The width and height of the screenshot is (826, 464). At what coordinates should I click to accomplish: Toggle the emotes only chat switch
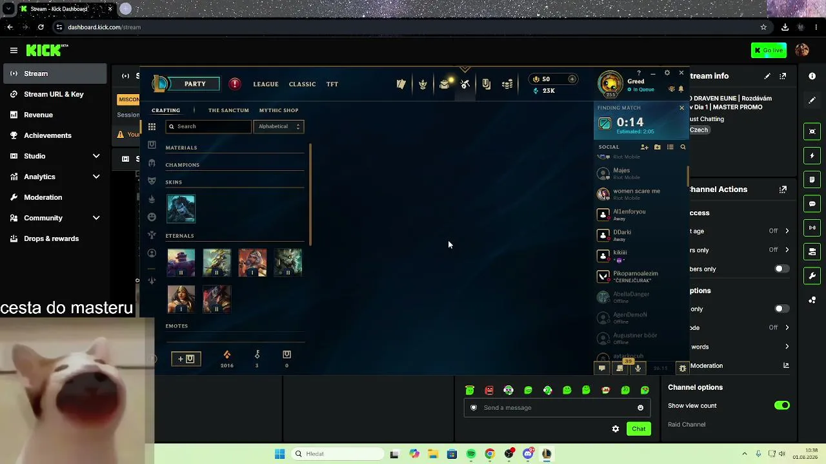pyautogui.click(x=781, y=309)
